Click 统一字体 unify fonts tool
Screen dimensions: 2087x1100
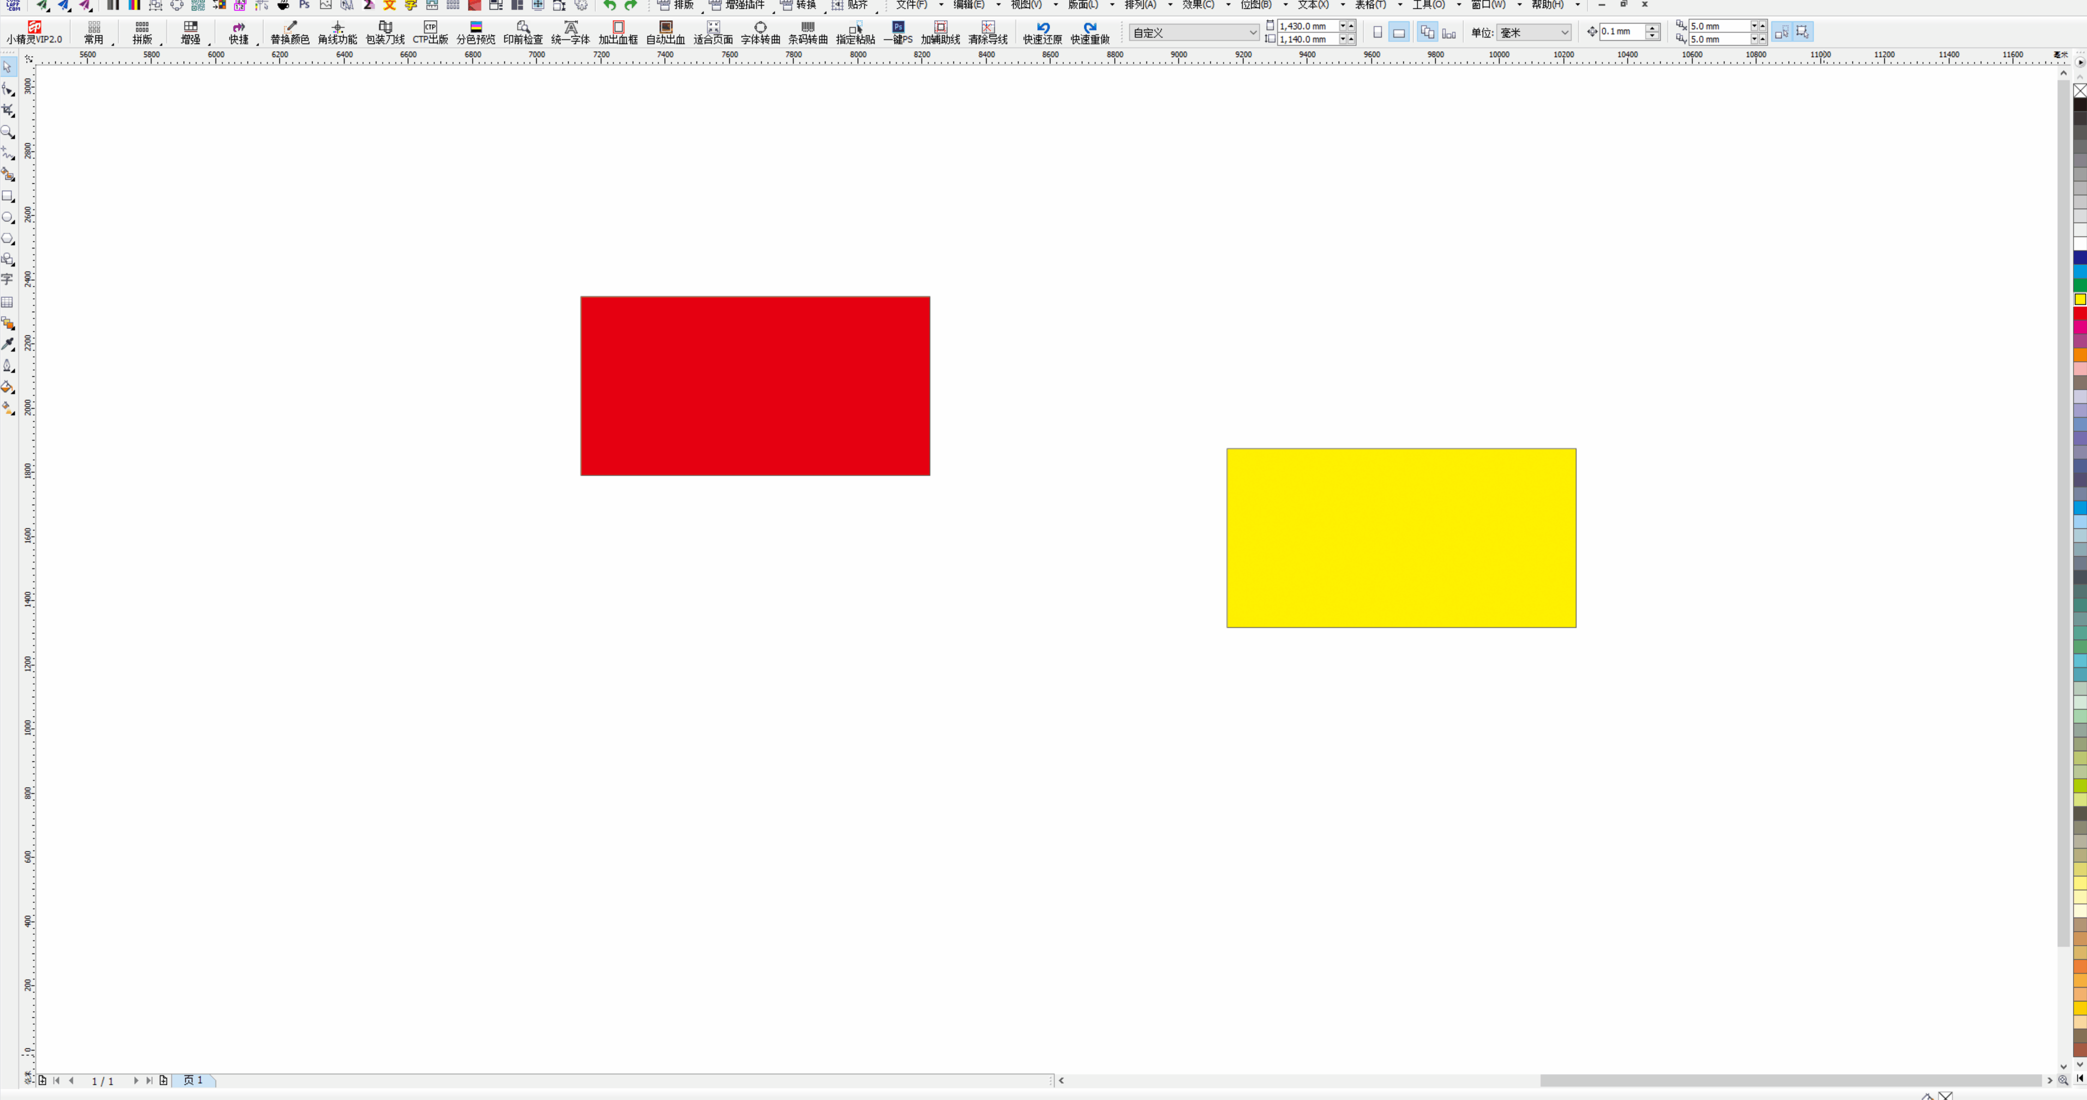click(x=570, y=32)
